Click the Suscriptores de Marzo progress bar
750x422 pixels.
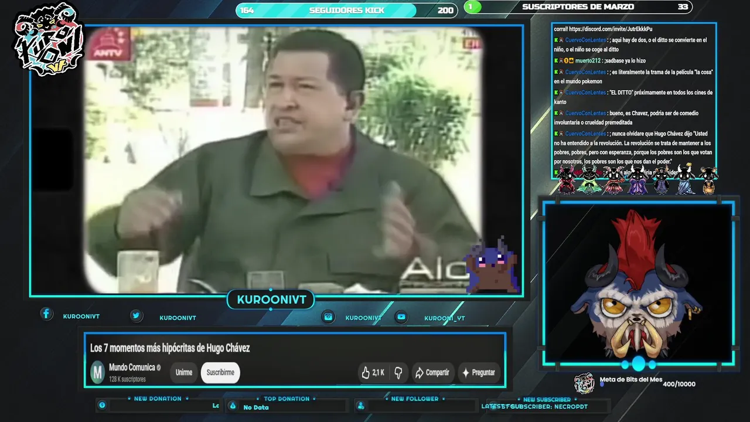(578, 7)
